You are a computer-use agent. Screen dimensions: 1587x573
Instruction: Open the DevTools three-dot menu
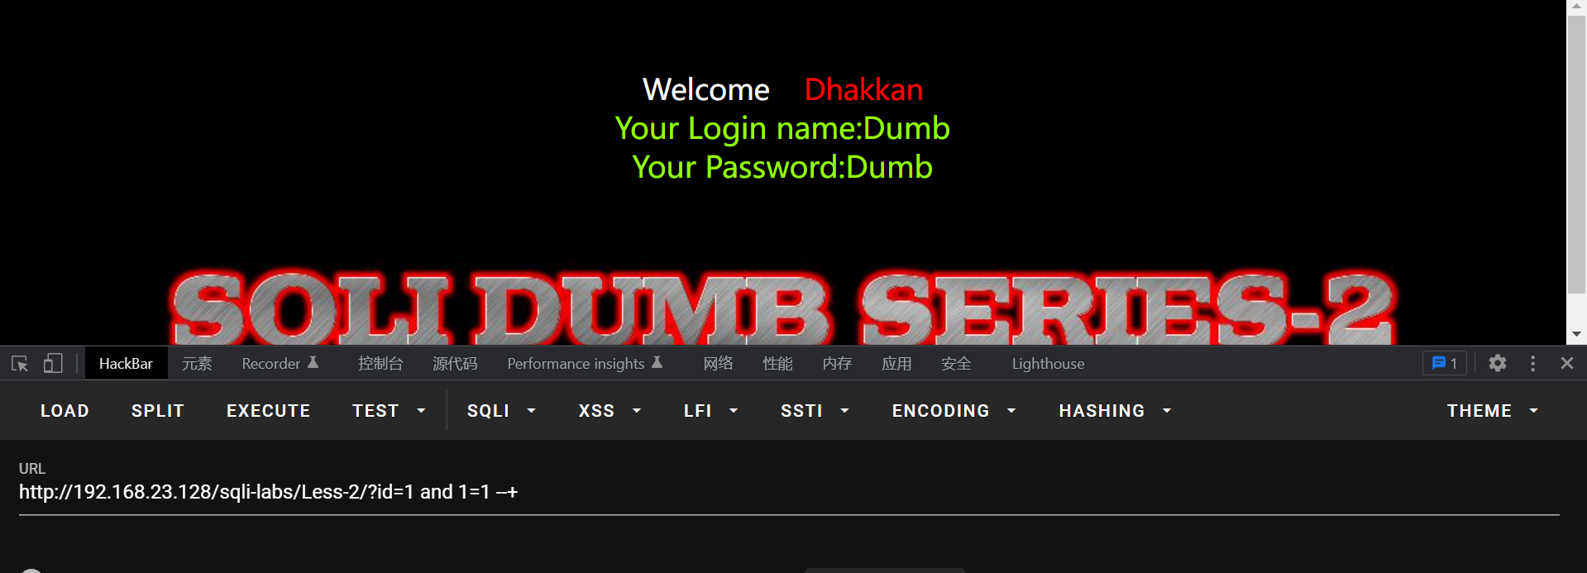[1532, 363]
